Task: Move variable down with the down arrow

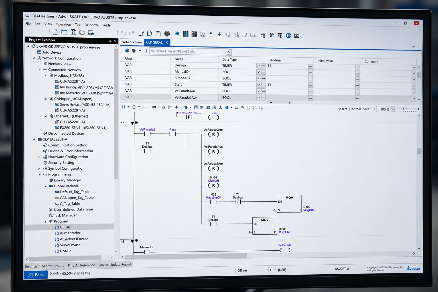Action: click(x=146, y=51)
